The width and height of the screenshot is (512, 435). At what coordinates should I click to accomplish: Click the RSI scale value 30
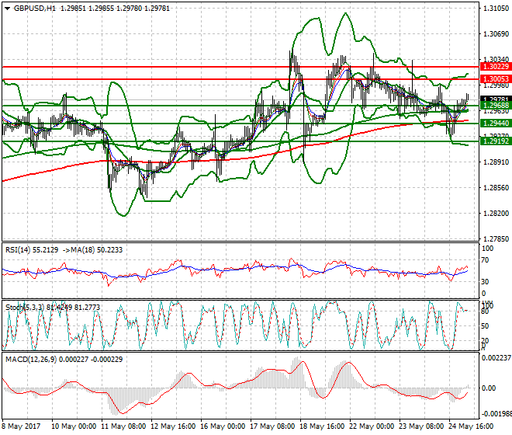485,282
